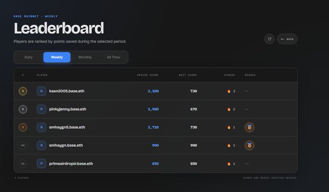This screenshot has height=192, width=329.
Task: Click the streak flame icon for kaan2005.base.eth
Action: click(229, 91)
